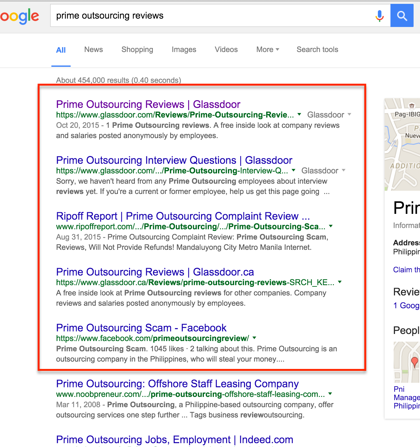Open the Prime Outsourcing Reviews Glassdoor result
420x447 pixels.
pyautogui.click(x=148, y=104)
